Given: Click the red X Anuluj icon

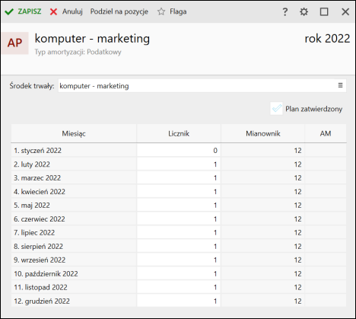Looking at the screenshot, I should point(53,11).
